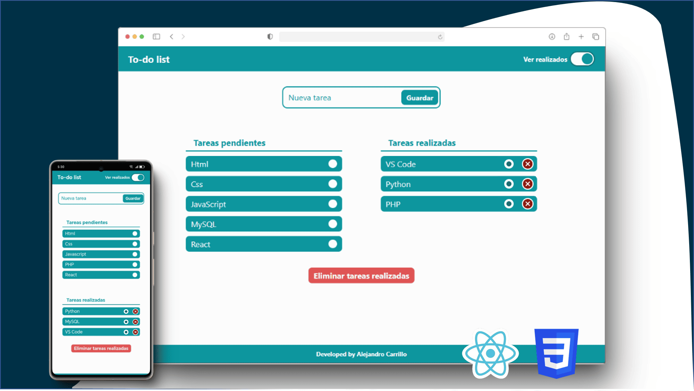Mark phone Javascript task as done

click(x=135, y=254)
